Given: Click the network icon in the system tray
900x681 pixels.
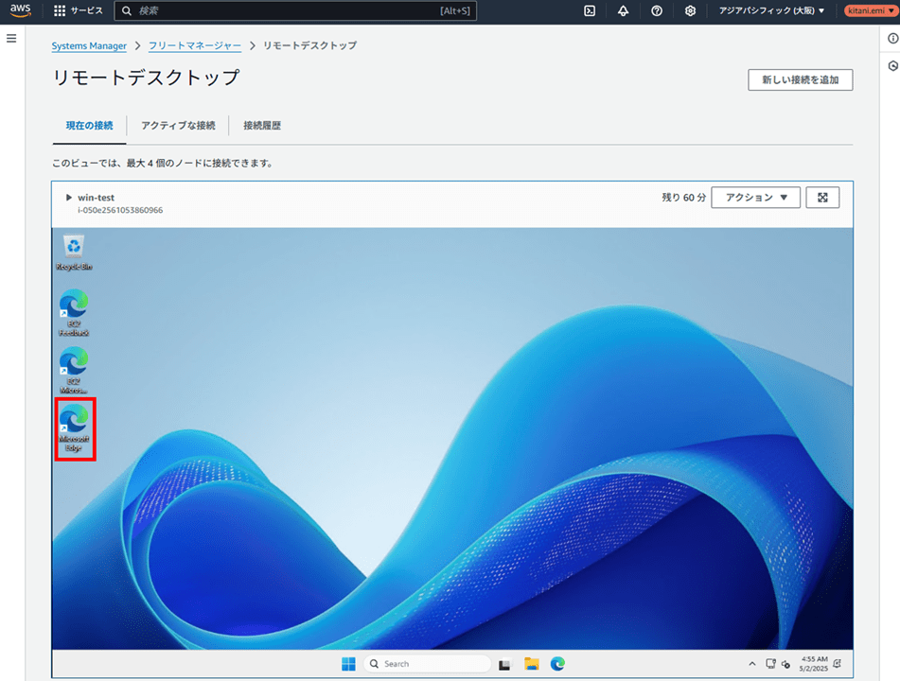Looking at the screenshot, I should click(x=771, y=664).
